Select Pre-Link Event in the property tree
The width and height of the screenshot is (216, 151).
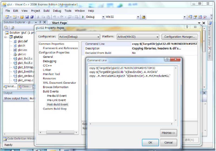click(56, 100)
